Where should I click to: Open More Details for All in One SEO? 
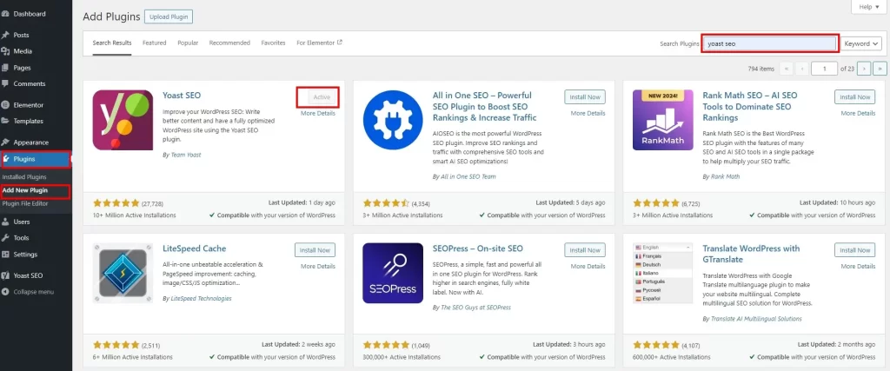pos(588,114)
